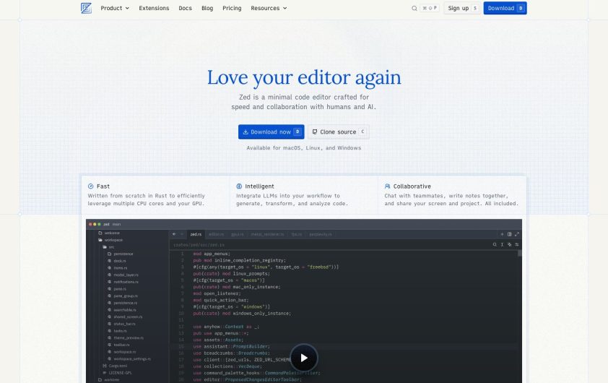Screen dimensions: 608x383
Task: Click the split pane icon in the editor
Action: coord(510,234)
